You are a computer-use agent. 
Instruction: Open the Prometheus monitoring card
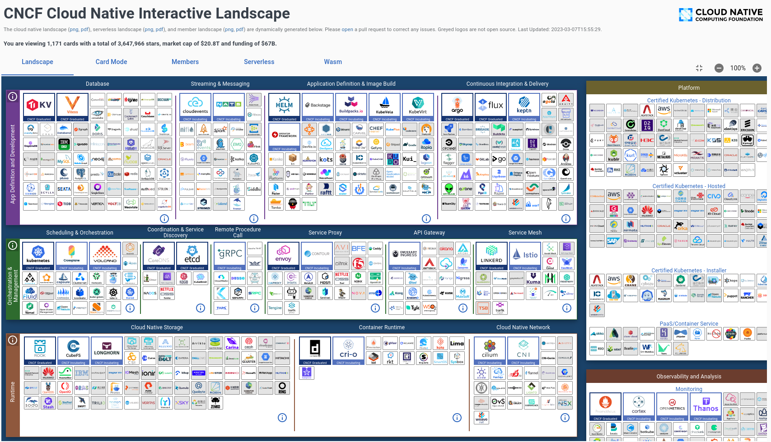tap(606, 407)
